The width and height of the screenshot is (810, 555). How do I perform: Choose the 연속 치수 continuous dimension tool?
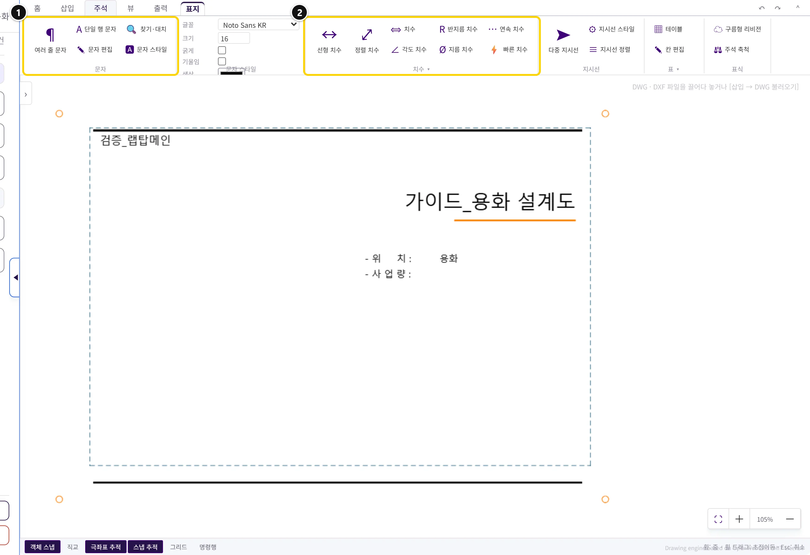pos(506,29)
